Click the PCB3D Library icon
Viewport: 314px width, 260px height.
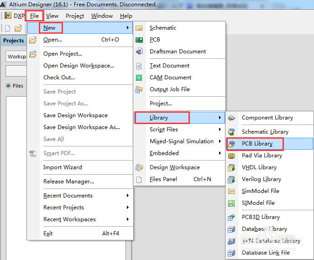pyautogui.click(x=231, y=218)
